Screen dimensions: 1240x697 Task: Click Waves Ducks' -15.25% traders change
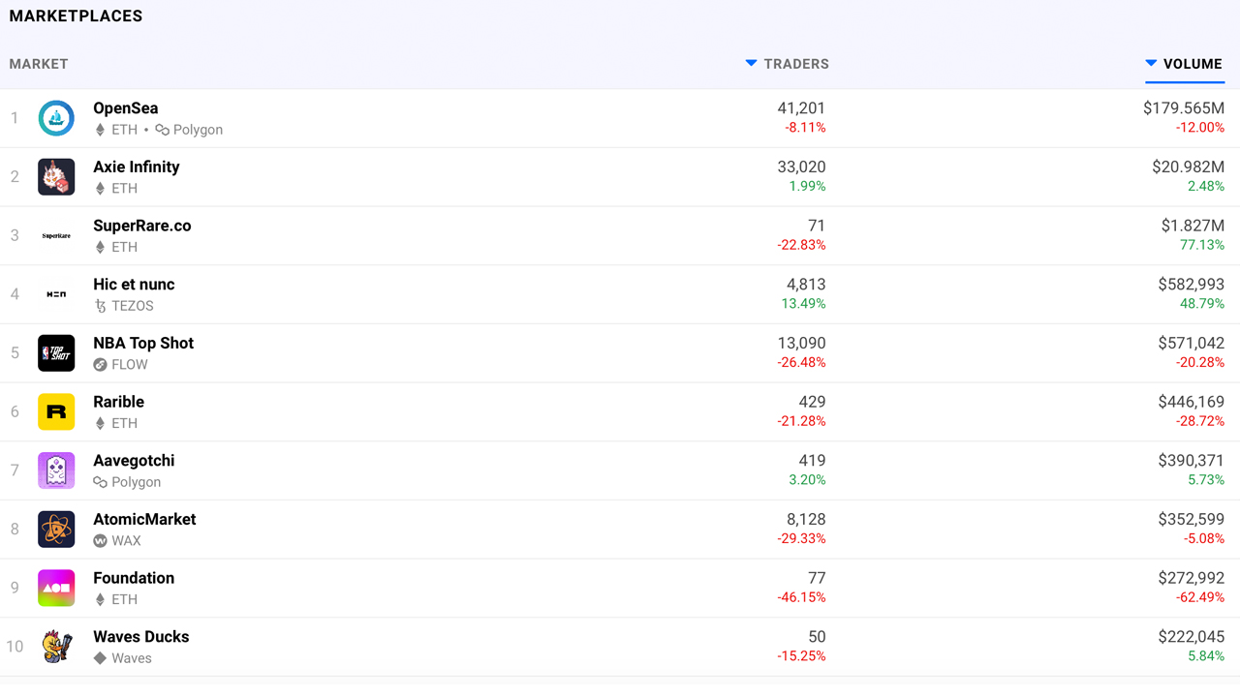[801, 656]
